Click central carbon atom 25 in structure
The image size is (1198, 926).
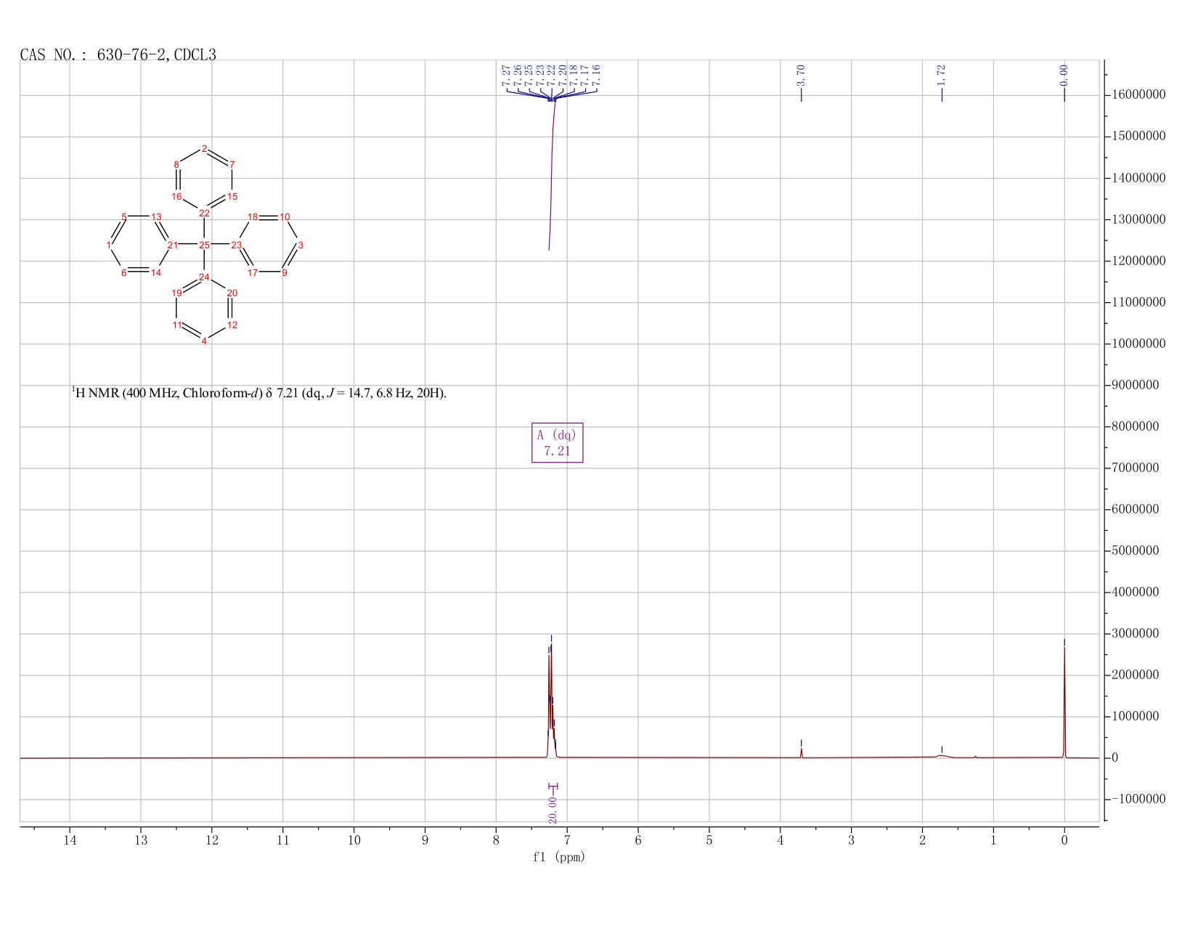click(204, 245)
